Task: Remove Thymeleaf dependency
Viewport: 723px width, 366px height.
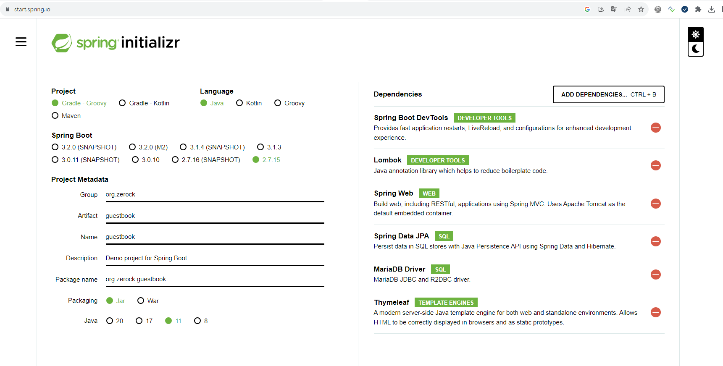Action: tap(655, 312)
